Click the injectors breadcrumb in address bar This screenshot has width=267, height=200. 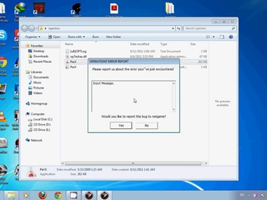tap(54, 28)
